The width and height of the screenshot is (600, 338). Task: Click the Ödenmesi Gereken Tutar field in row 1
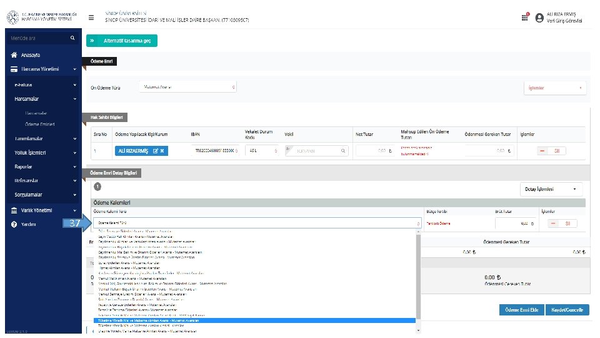489,151
